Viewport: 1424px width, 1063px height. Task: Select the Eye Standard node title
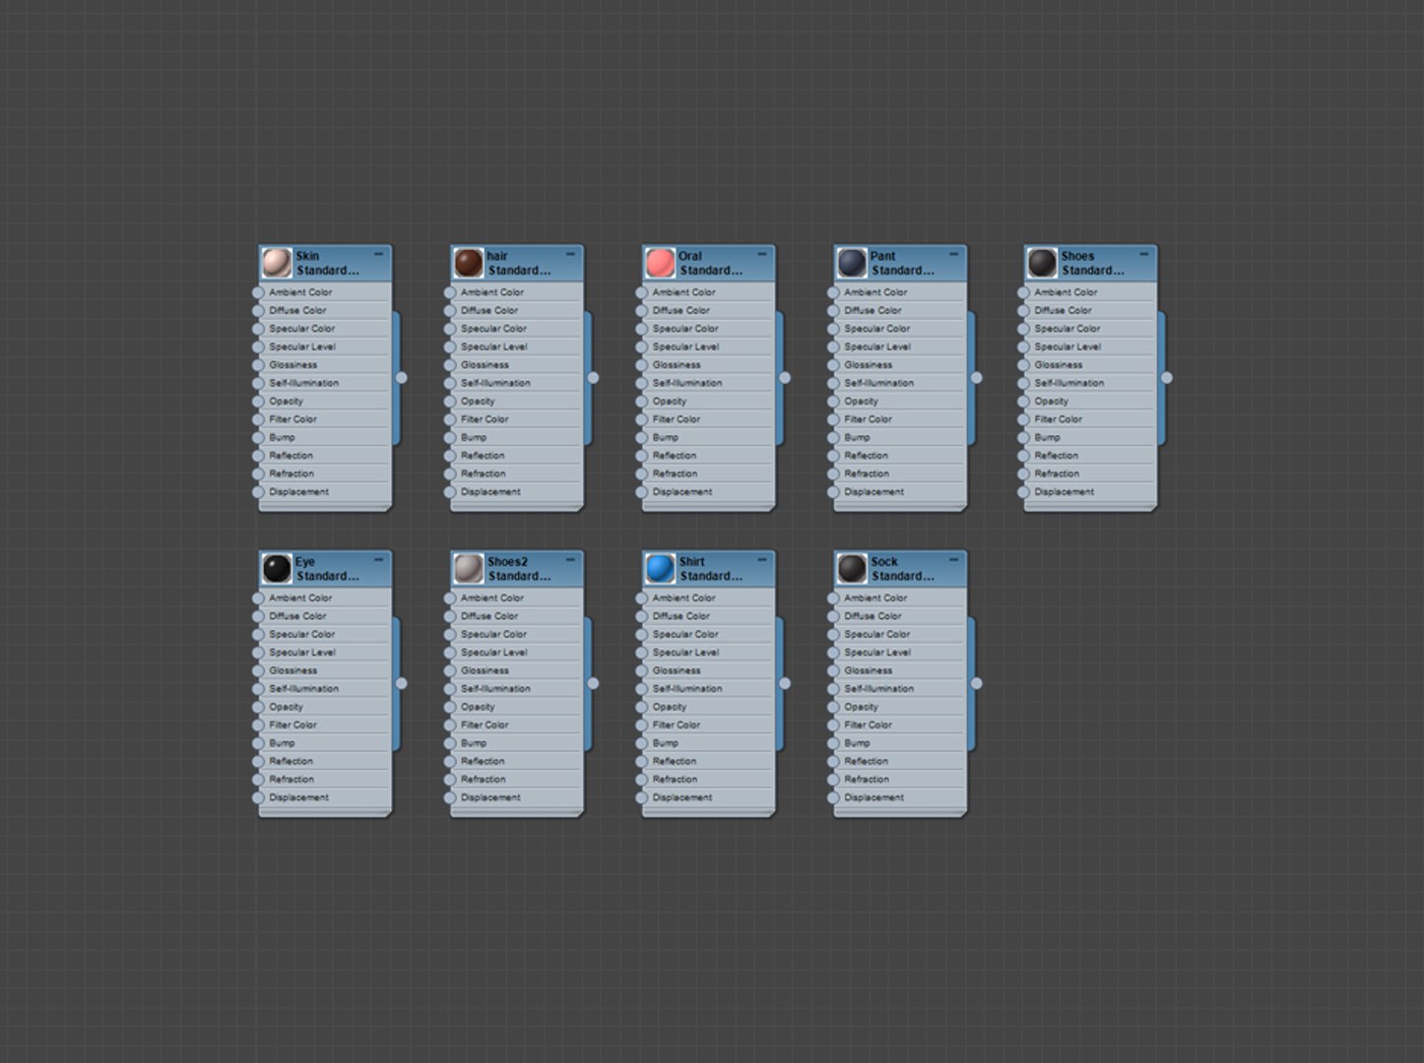point(328,569)
